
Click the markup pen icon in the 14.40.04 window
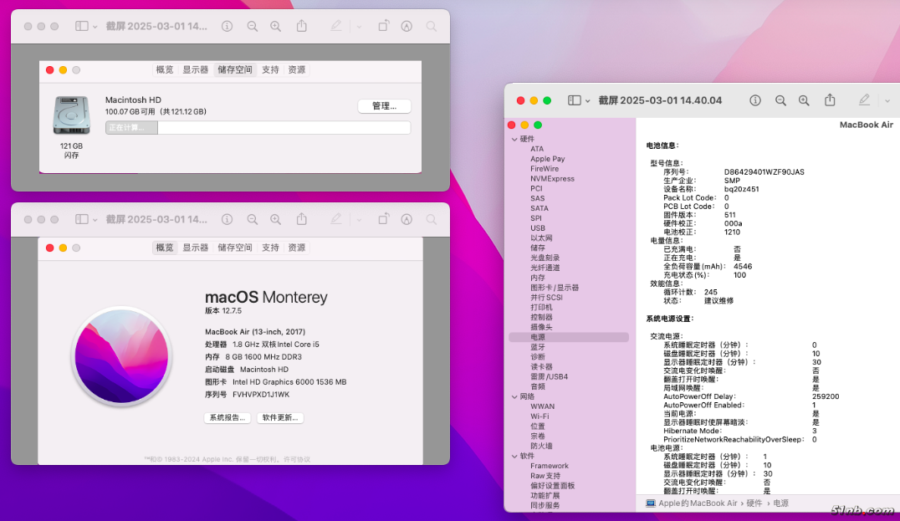(864, 100)
